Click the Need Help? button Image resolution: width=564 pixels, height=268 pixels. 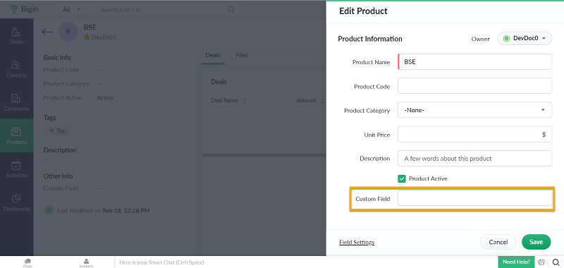(x=516, y=262)
